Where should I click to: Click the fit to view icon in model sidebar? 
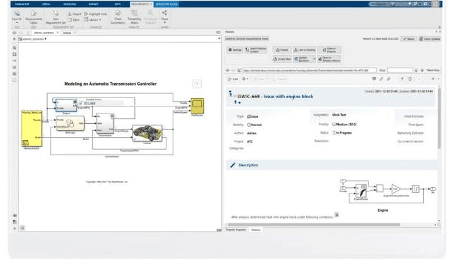point(15,54)
